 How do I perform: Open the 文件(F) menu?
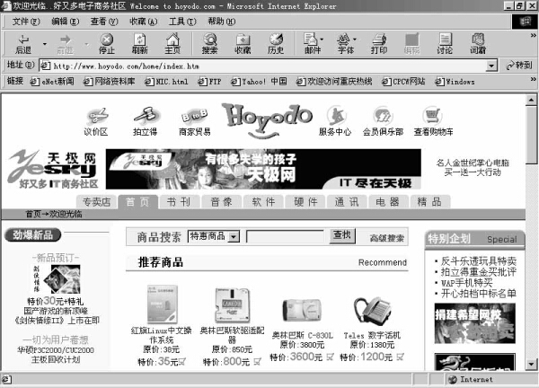point(26,22)
